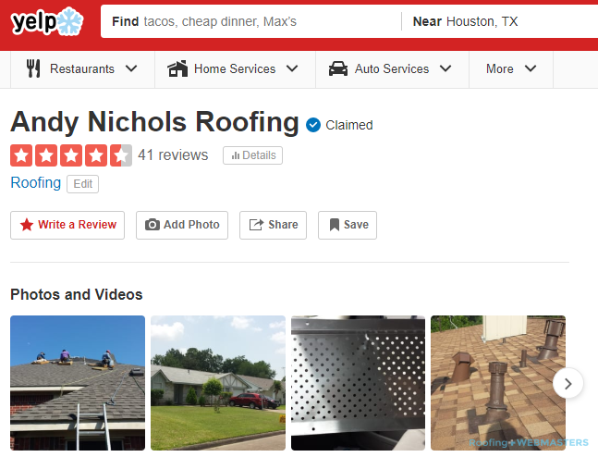
Task: Focus the Find search field
Action: pos(251,21)
